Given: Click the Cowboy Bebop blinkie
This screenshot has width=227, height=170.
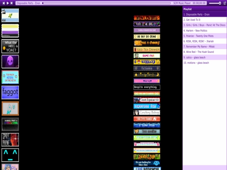Looking at the screenshot, I should pos(147,112).
